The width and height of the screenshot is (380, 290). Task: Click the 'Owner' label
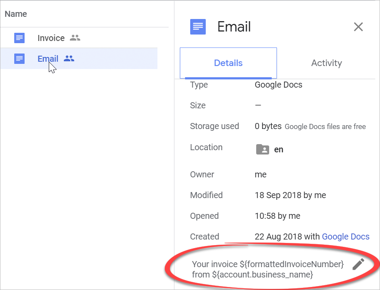[x=202, y=175]
